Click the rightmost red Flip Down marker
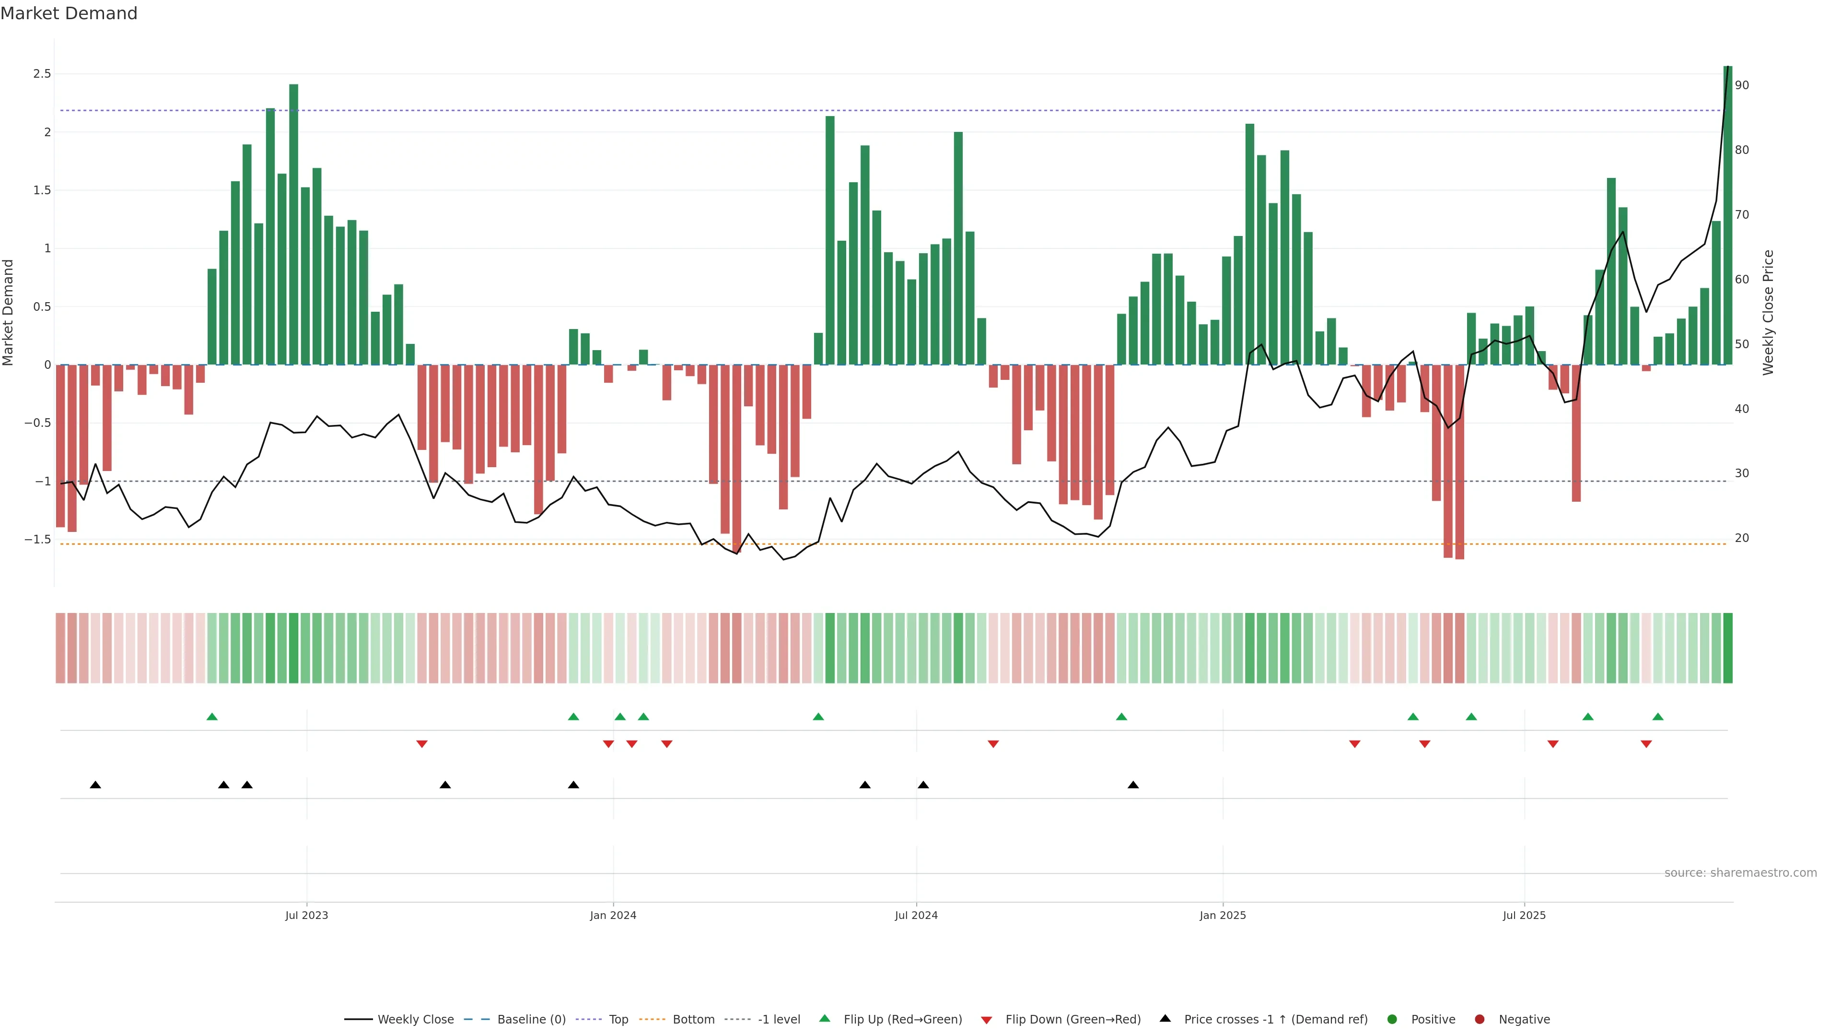The height and width of the screenshot is (1036, 1841). coord(1647,744)
